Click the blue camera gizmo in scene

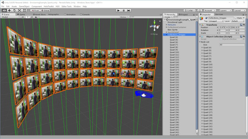click(144, 95)
